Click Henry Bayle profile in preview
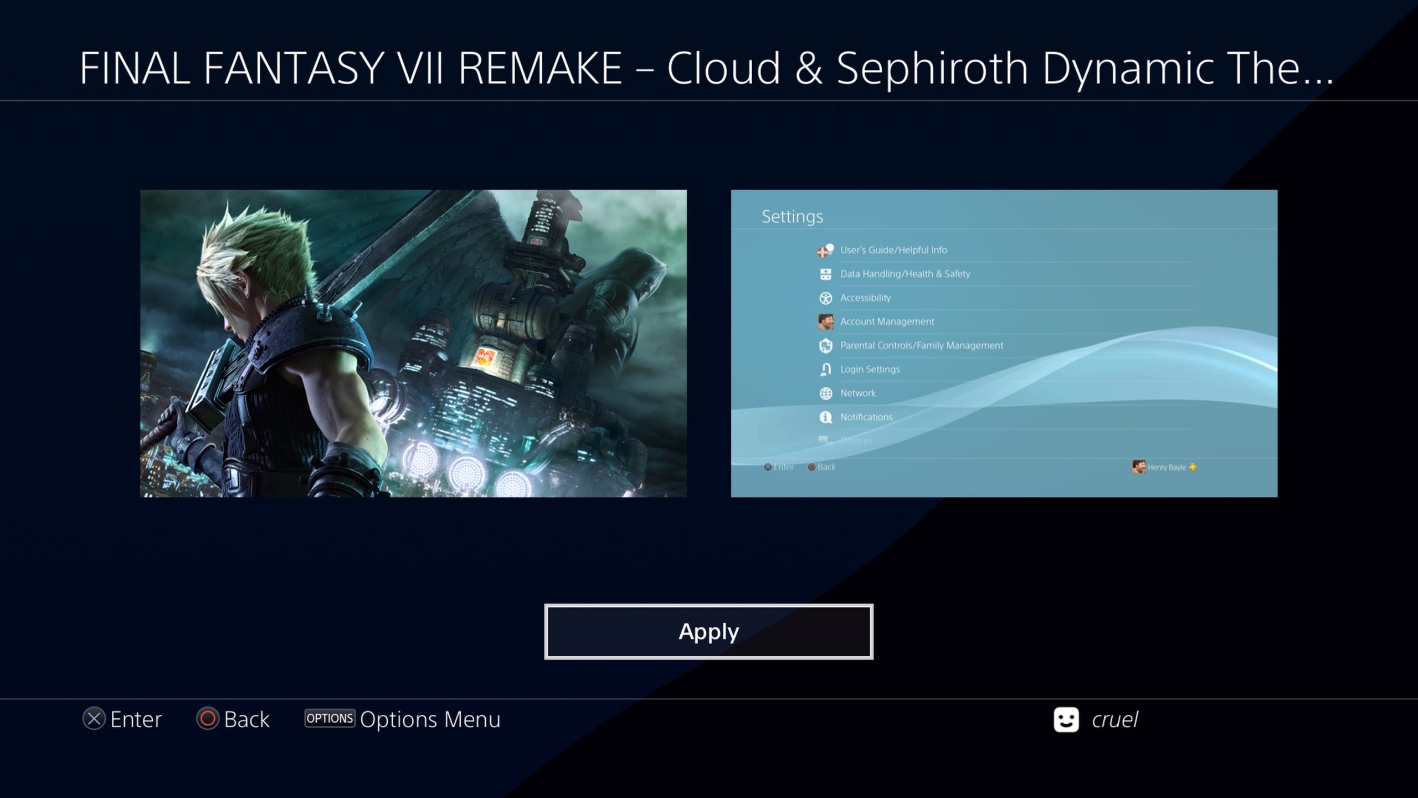Image resolution: width=1418 pixels, height=798 pixels. click(x=1164, y=467)
